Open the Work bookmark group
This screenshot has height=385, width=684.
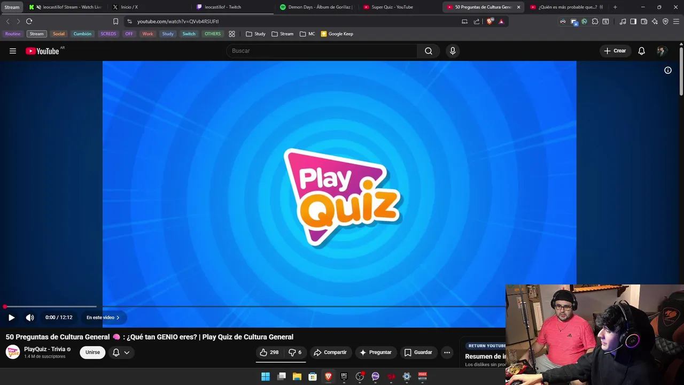pyautogui.click(x=147, y=34)
